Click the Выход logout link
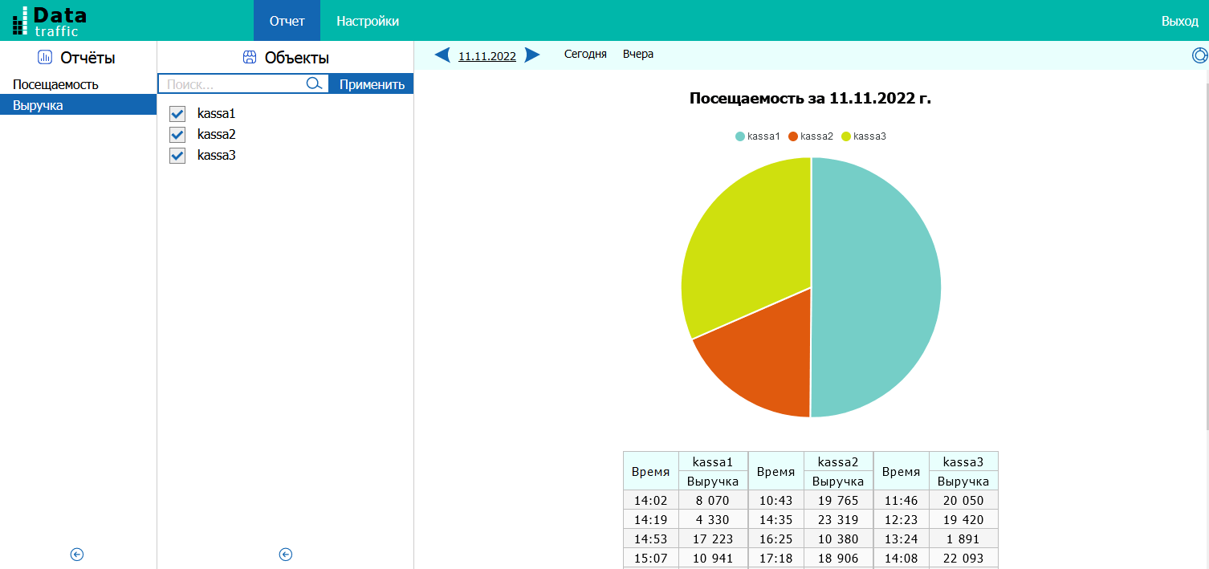The height and width of the screenshot is (569, 1209). pos(1179,21)
